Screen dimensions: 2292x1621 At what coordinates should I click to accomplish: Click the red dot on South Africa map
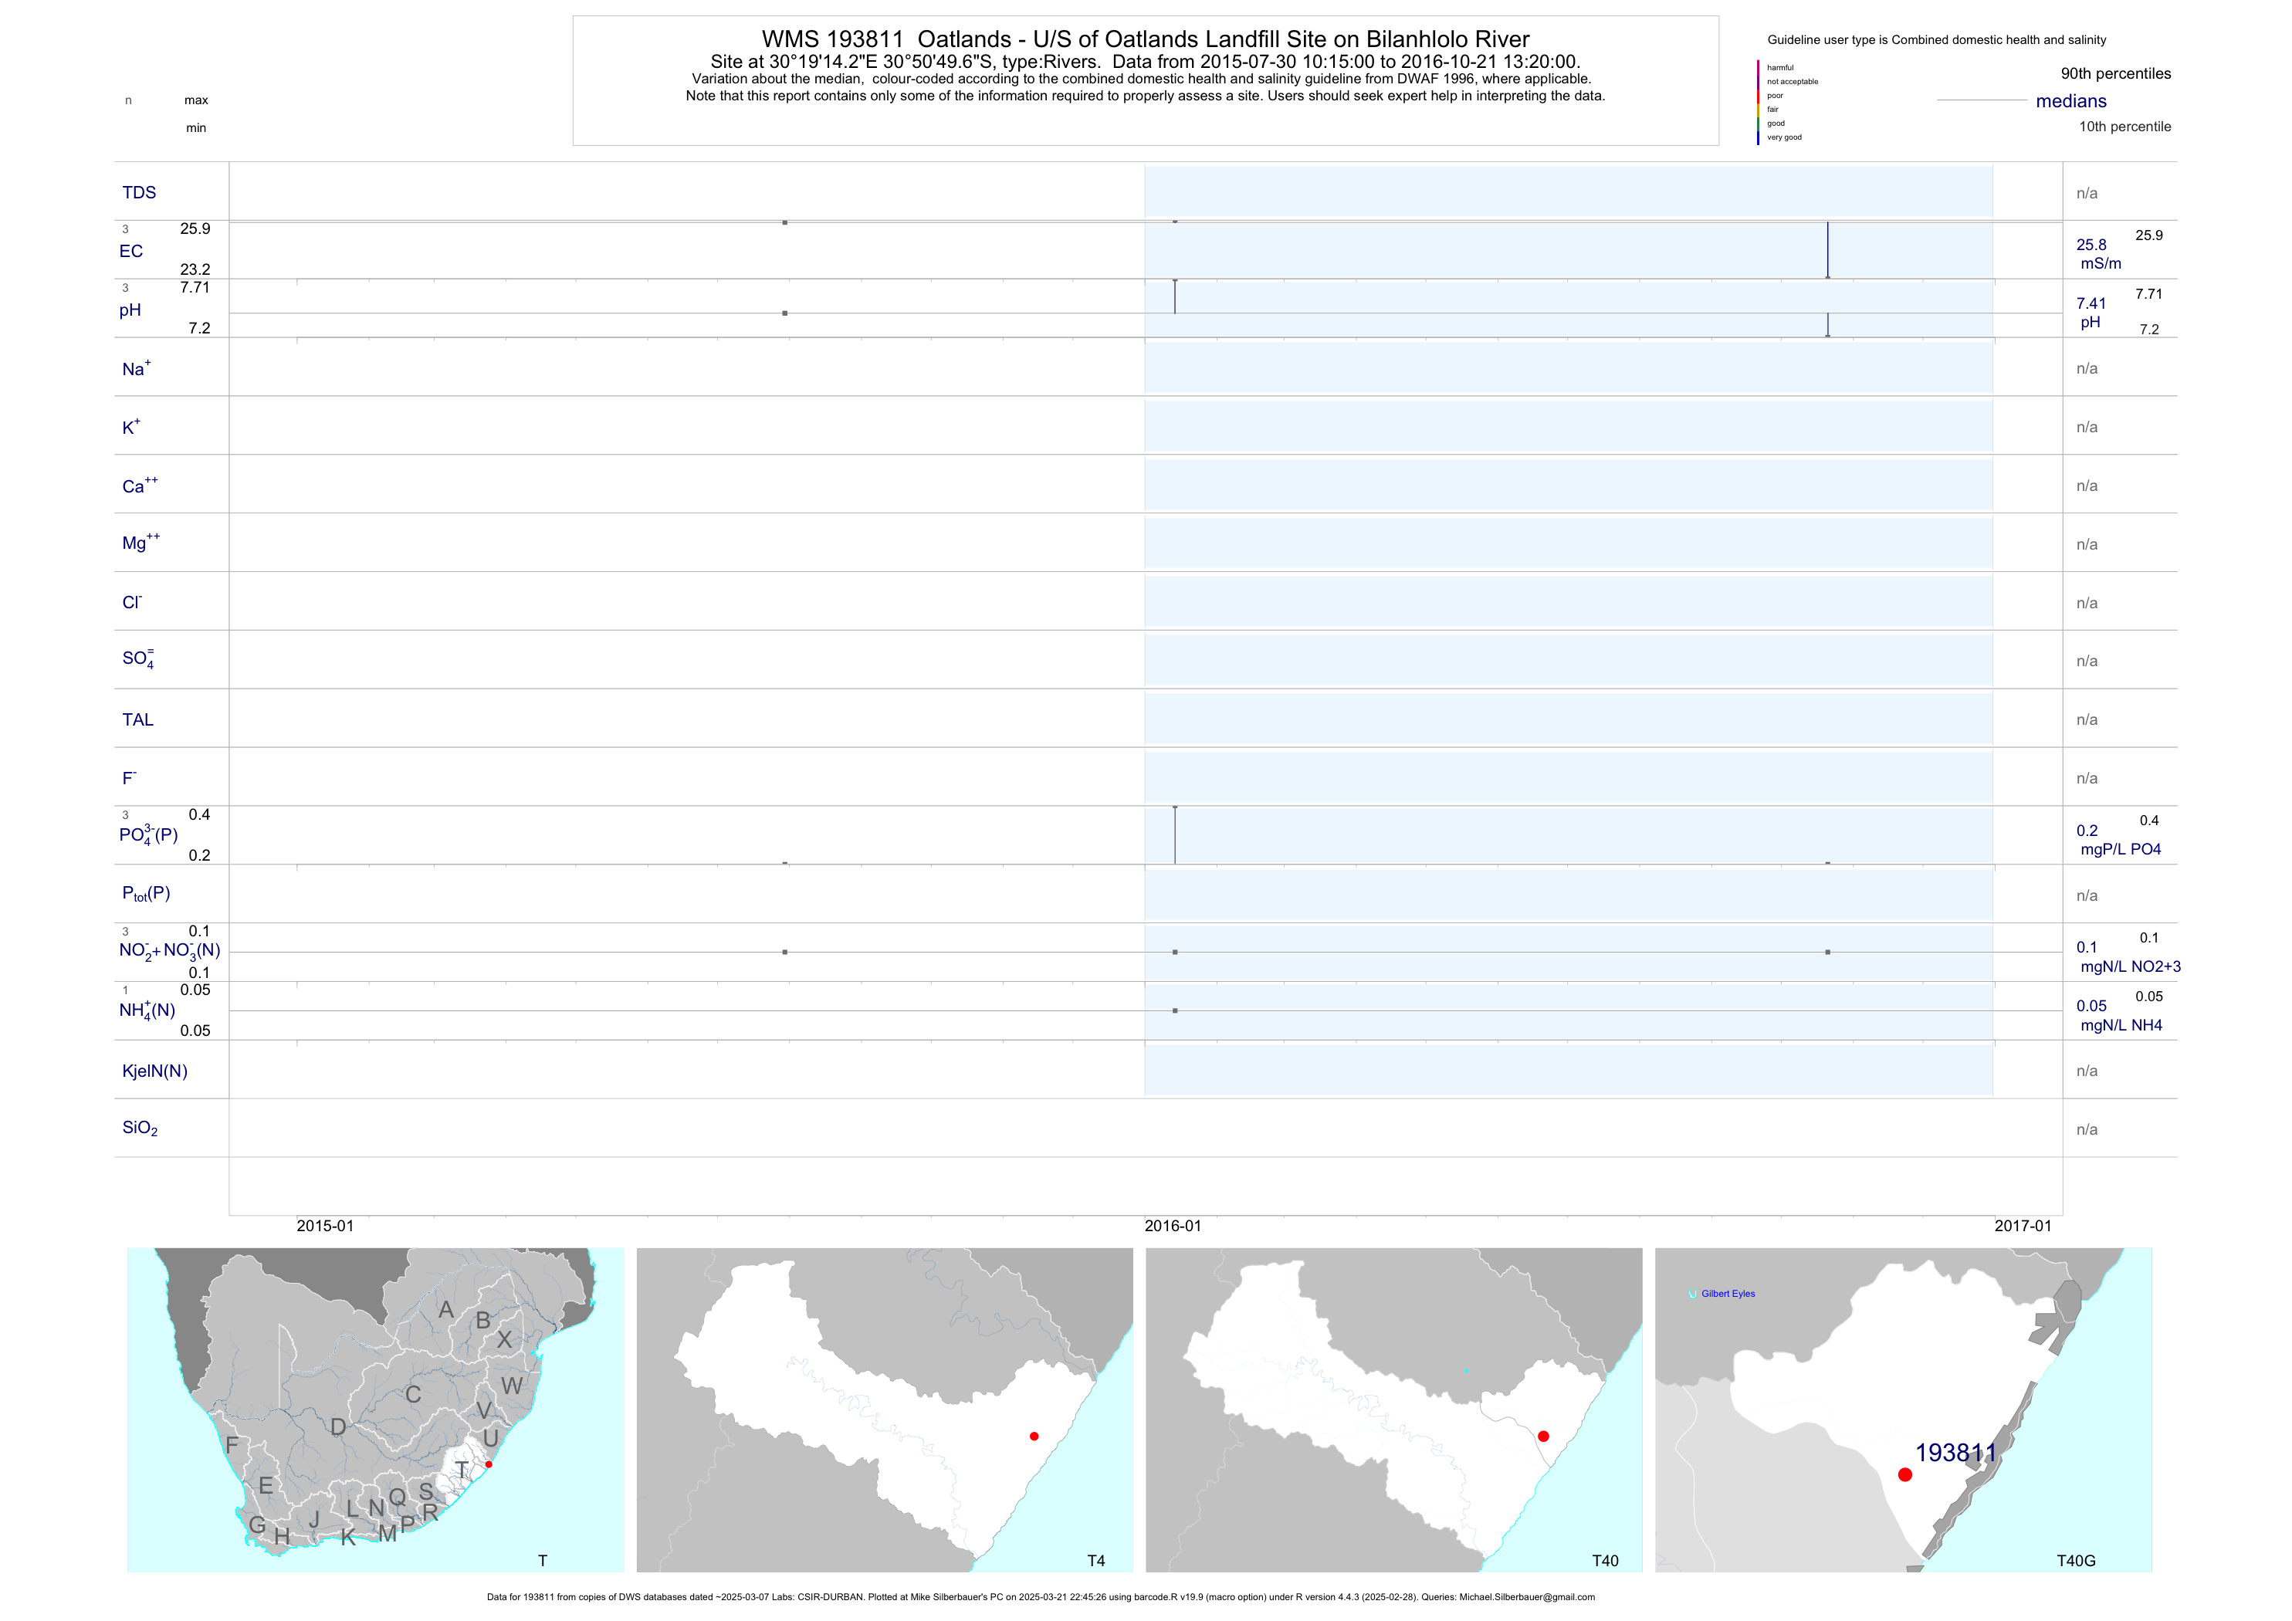(488, 1464)
